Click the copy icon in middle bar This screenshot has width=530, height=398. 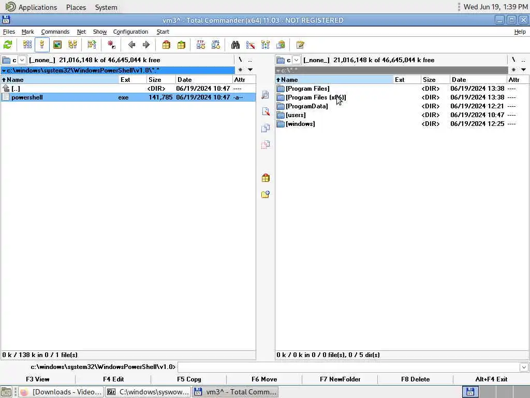266,128
